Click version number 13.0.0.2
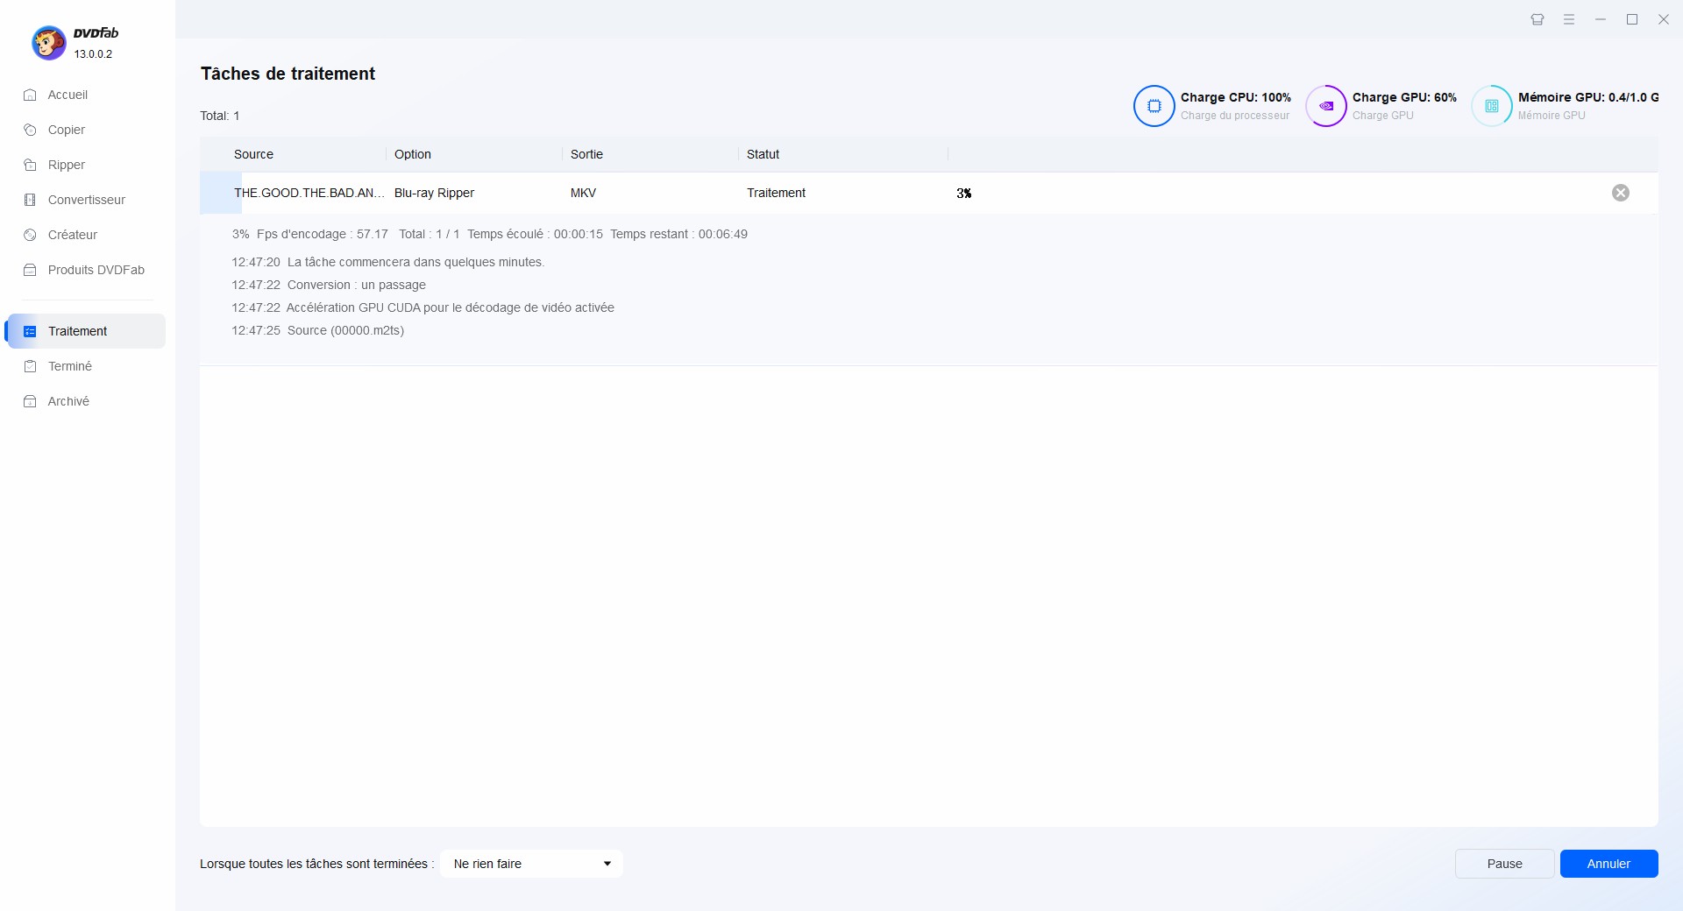 pos(93,53)
